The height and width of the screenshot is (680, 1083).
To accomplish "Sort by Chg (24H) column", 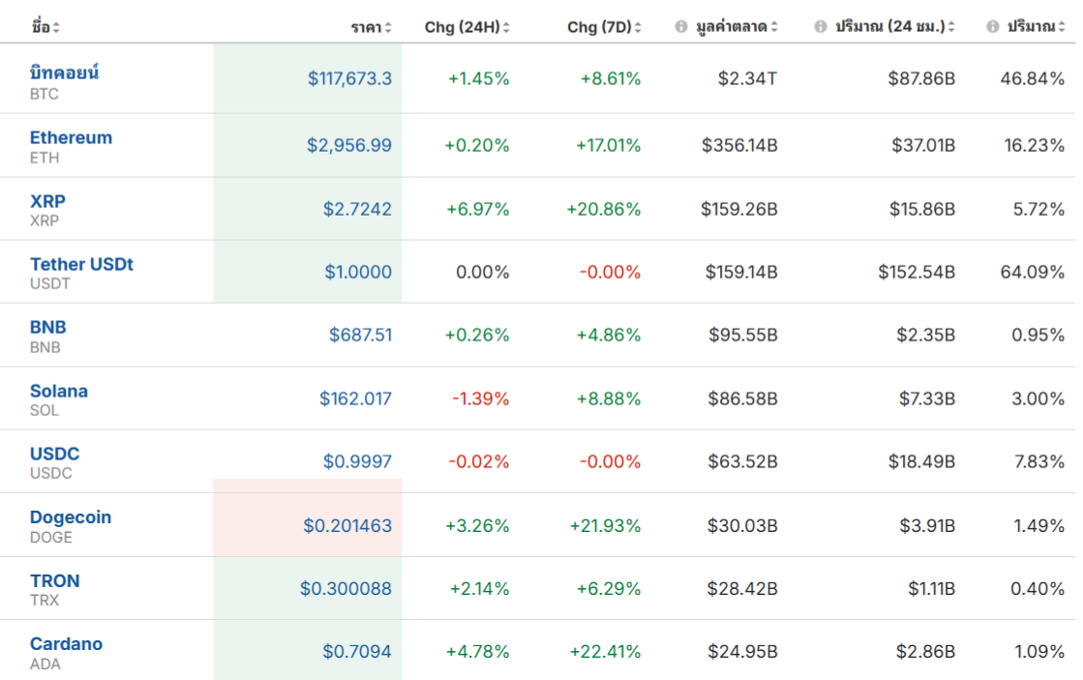I will coord(466,27).
